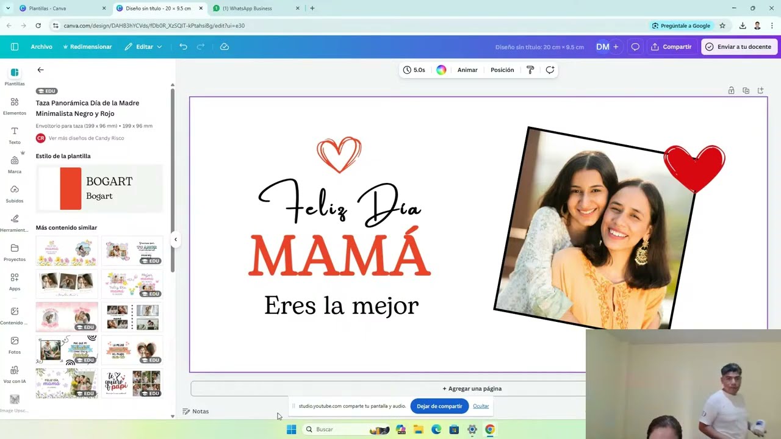Open the Marca sidebar panel
781x439 pixels.
tap(15, 165)
